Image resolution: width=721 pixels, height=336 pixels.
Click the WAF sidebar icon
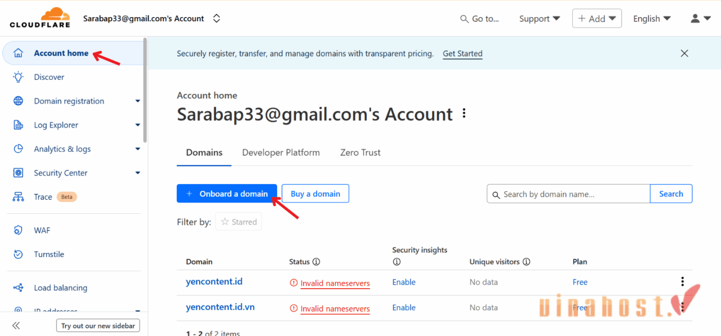coord(17,230)
